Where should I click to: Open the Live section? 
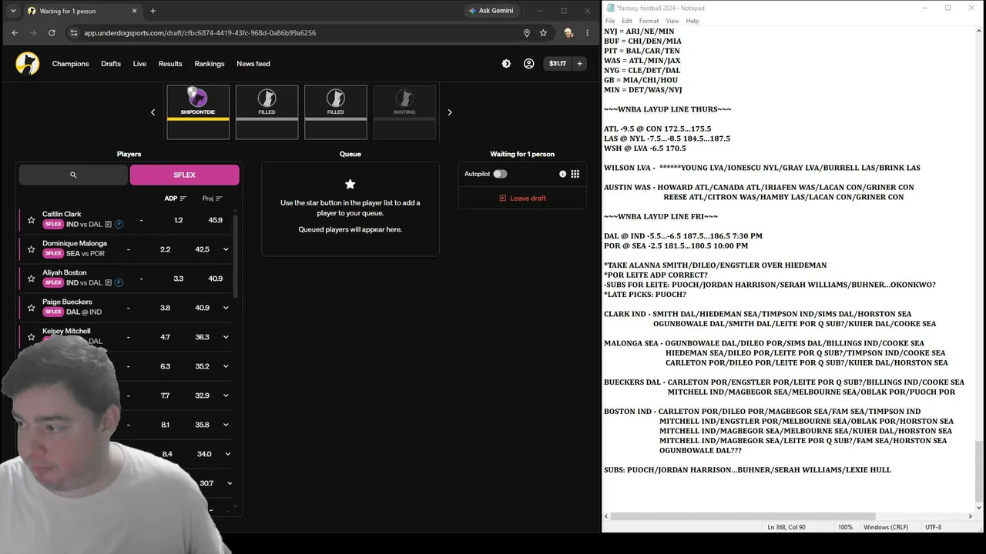139,64
